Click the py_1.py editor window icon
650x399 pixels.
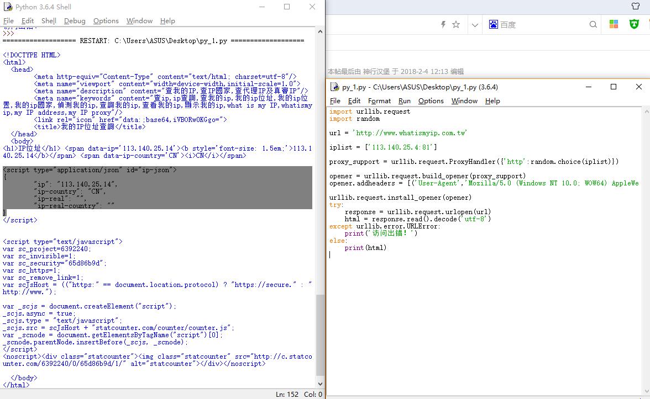(334, 87)
